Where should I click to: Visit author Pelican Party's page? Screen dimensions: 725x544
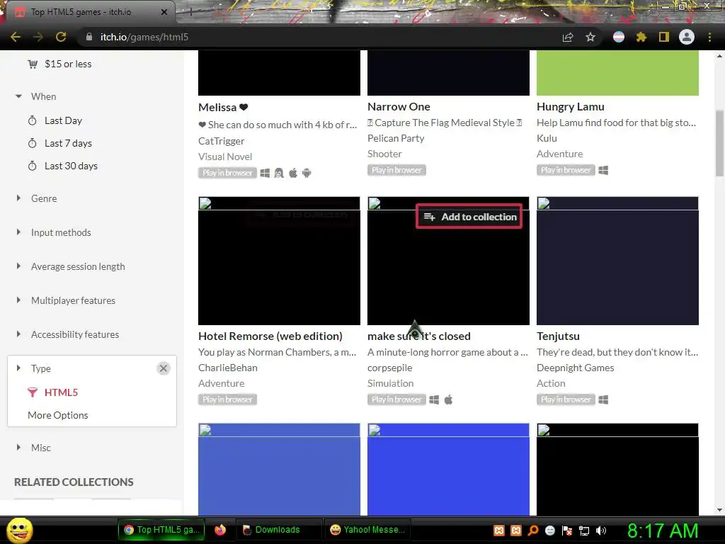pyautogui.click(x=396, y=138)
